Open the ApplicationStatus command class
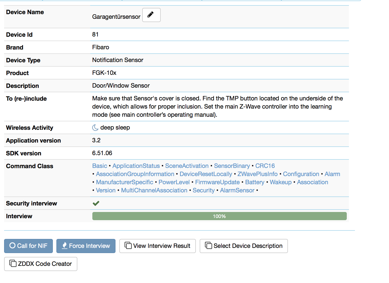 click(136, 166)
